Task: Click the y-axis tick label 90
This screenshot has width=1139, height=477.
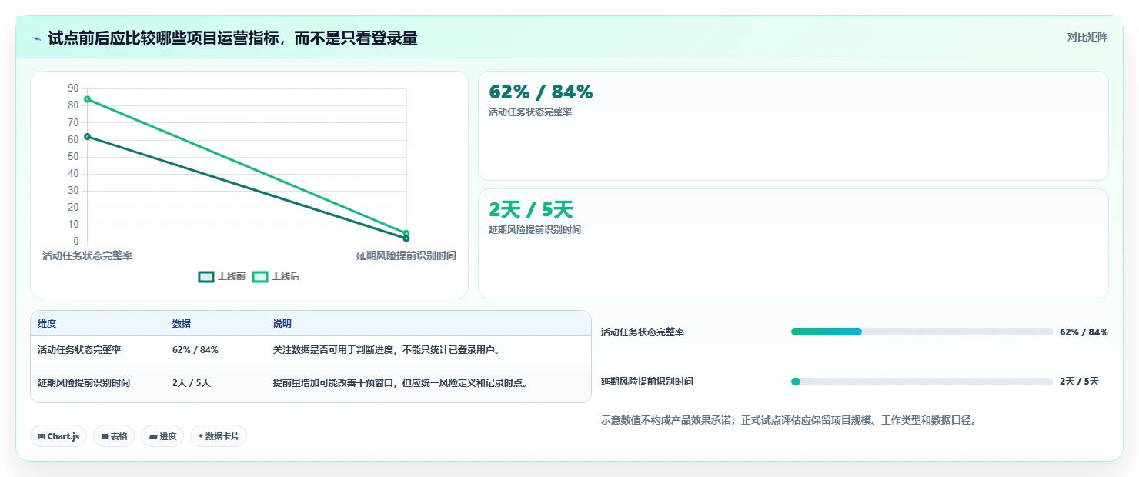Action: [x=73, y=88]
